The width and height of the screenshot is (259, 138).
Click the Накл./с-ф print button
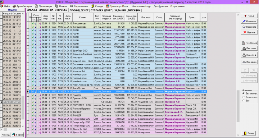click(249, 55)
